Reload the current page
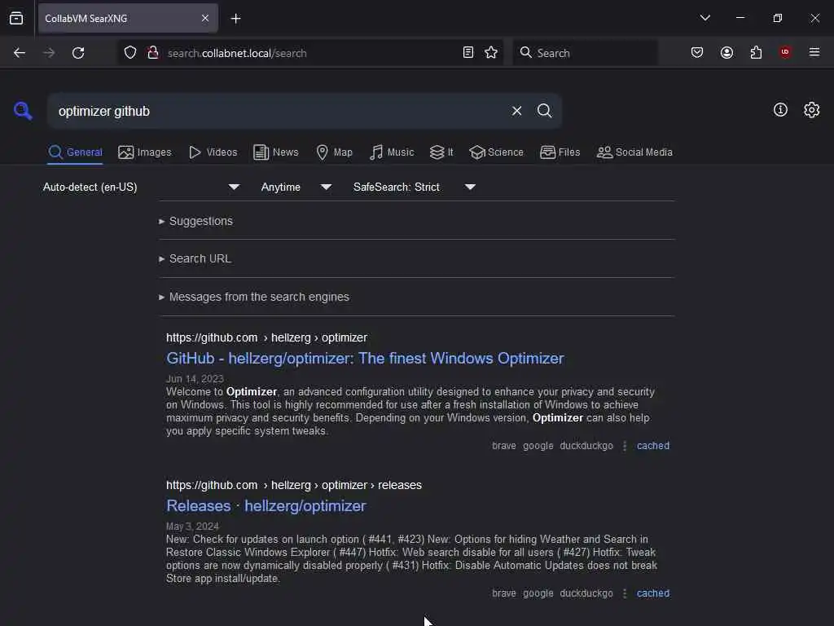 point(78,53)
